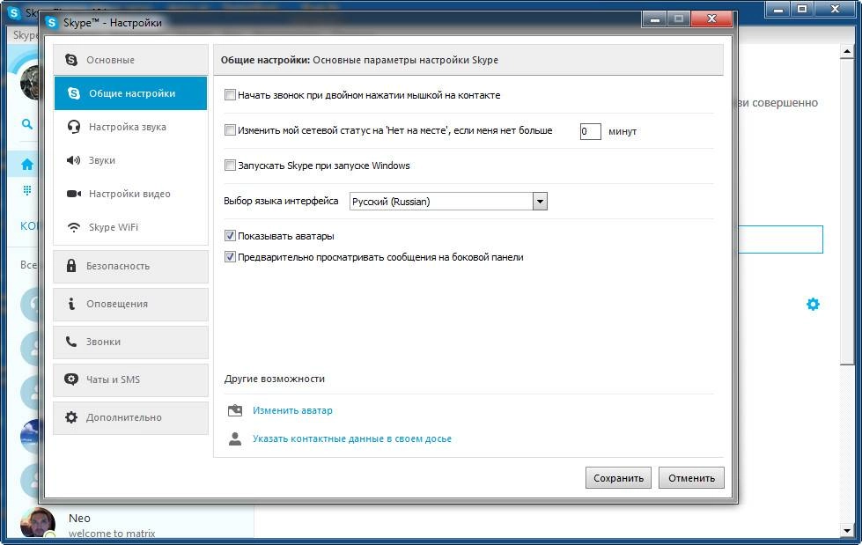Click the photo icon beside Изменить аватар
This screenshot has width=862, height=545.
point(235,410)
